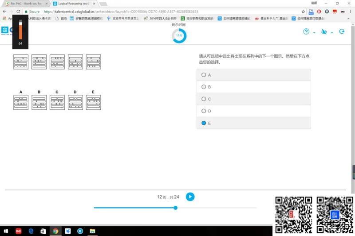Open Windows Start menu
The height and width of the screenshot is (236, 355).
click(x=6, y=231)
